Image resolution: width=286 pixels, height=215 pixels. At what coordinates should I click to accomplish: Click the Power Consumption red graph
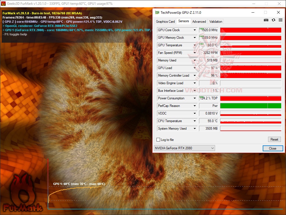pos(251,98)
